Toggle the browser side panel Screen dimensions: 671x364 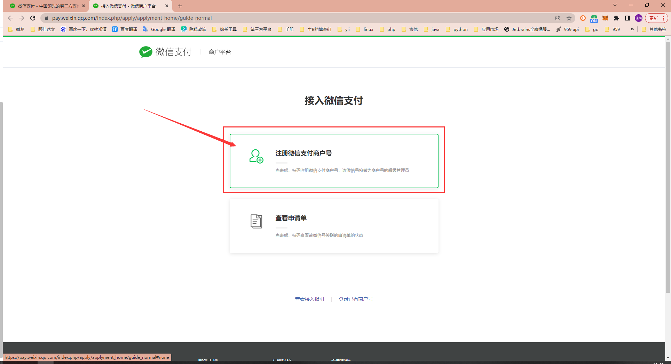(x=627, y=18)
